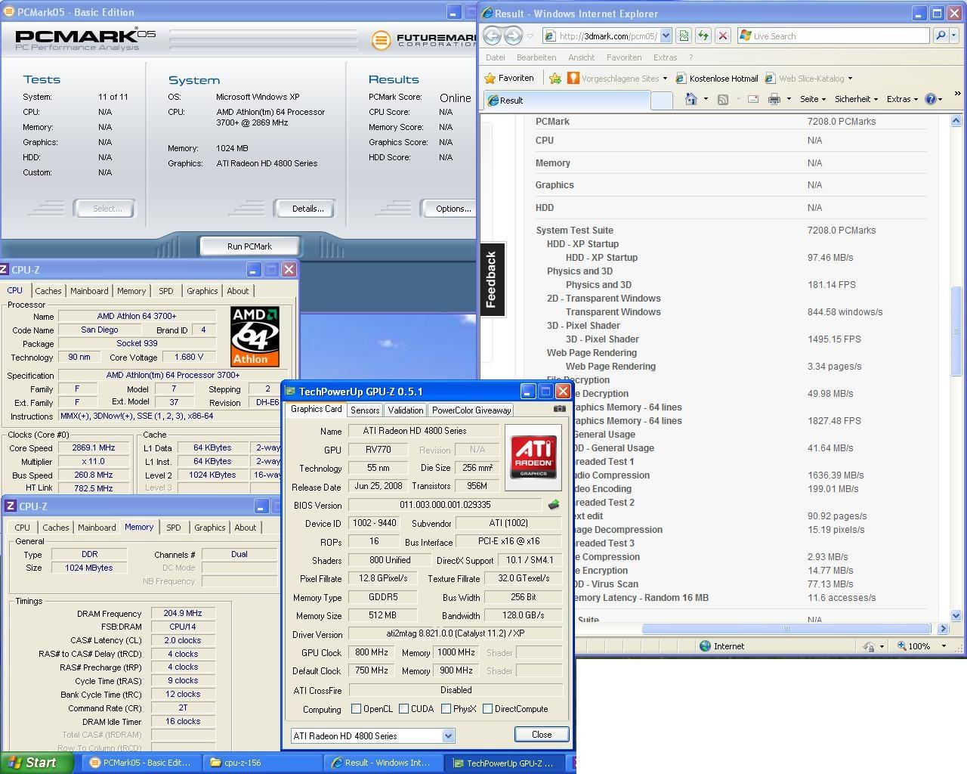
Task: Toggle the DirectCompute checkbox
Action: point(488,709)
